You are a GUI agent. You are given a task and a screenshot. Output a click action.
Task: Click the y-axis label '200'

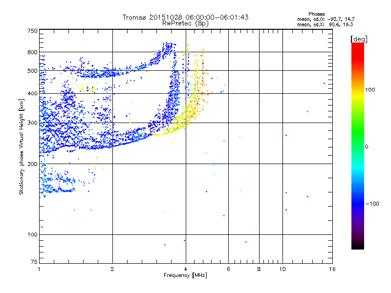(x=32, y=164)
